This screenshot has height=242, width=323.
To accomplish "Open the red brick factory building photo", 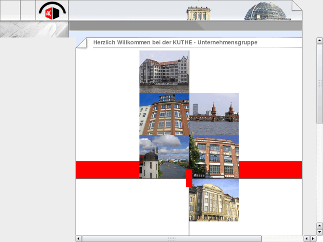I will (x=214, y=157).
